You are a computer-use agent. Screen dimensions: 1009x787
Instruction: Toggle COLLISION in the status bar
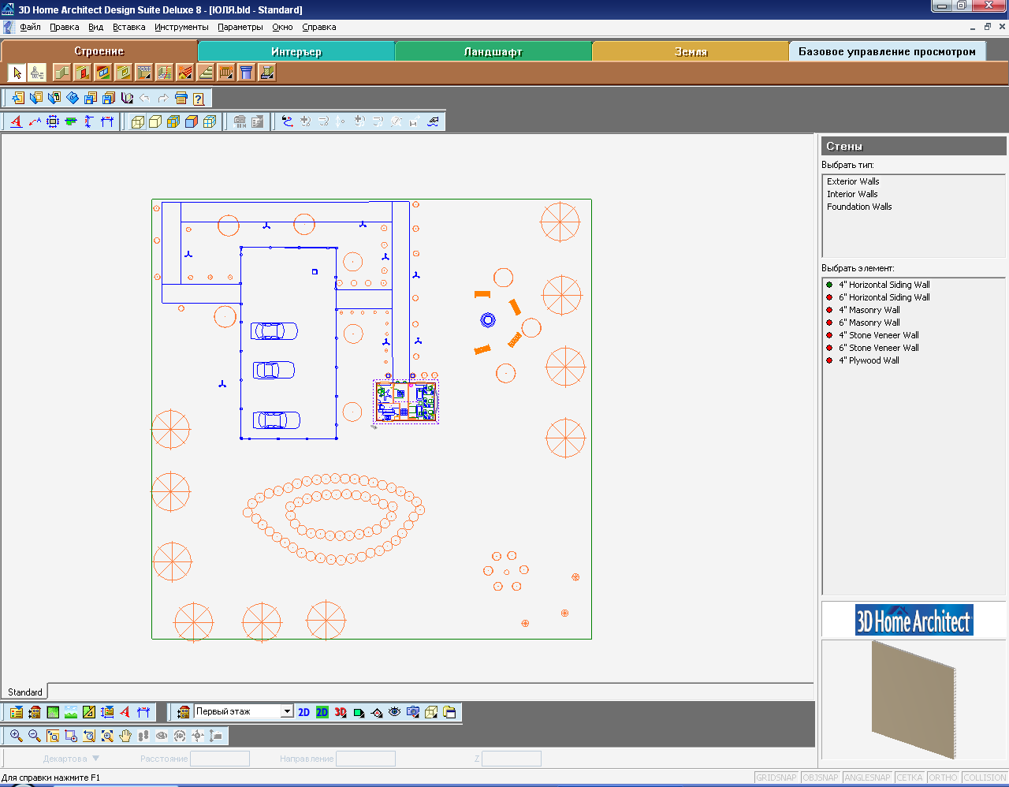pyautogui.click(x=985, y=778)
